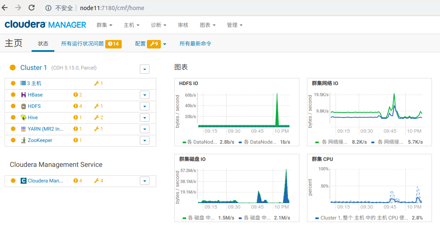View HDFS 4 health warnings
Viewport: 440px width, 225px height.
tap(78, 106)
